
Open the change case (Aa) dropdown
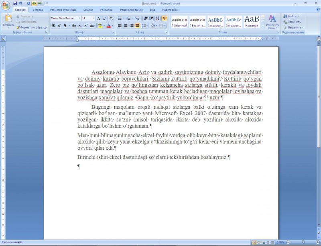click(93, 26)
